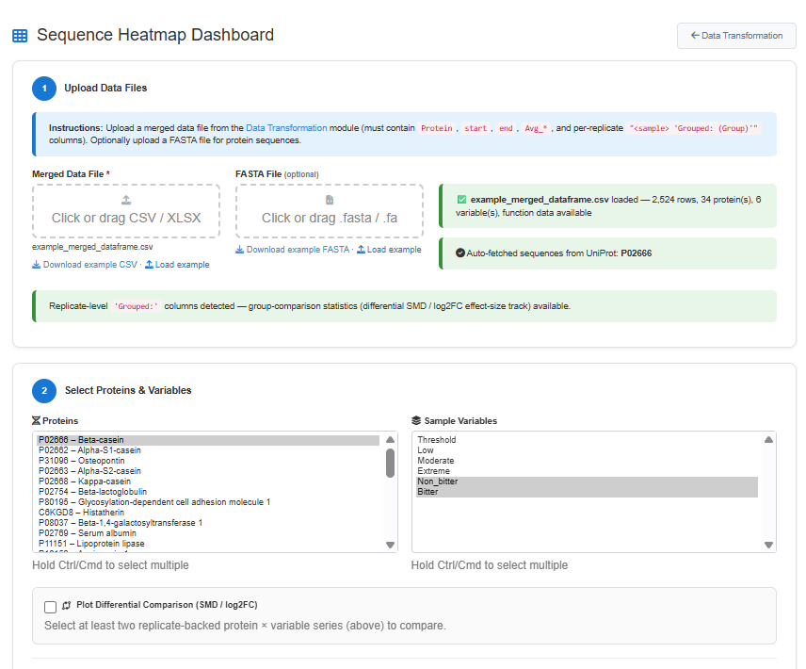Viewport: 806px width, 669px height.
Task: Select the Low sample variable
Action: coord(587,450)
